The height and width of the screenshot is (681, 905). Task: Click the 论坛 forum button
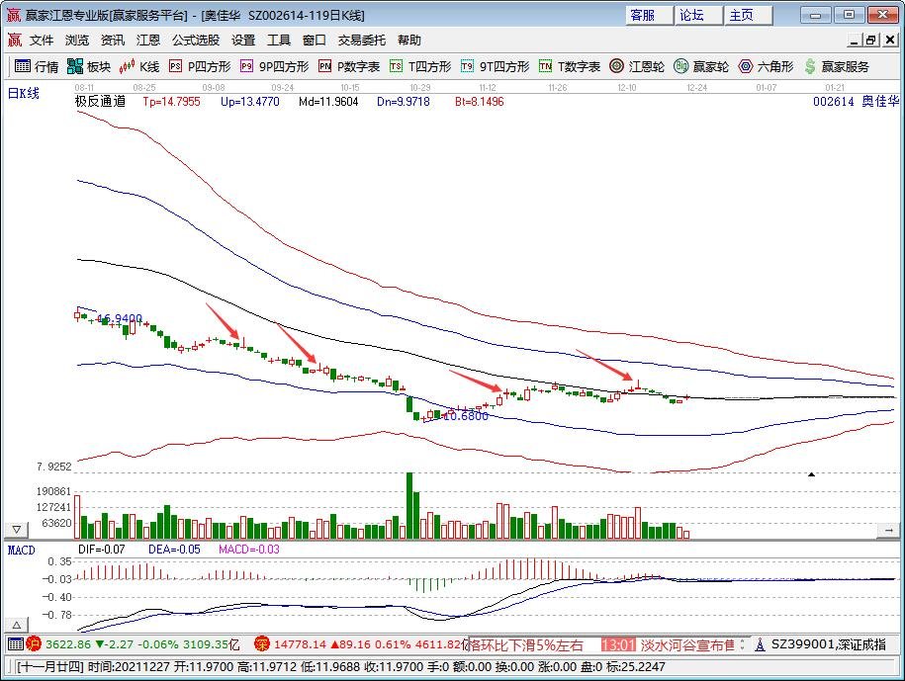699,15
